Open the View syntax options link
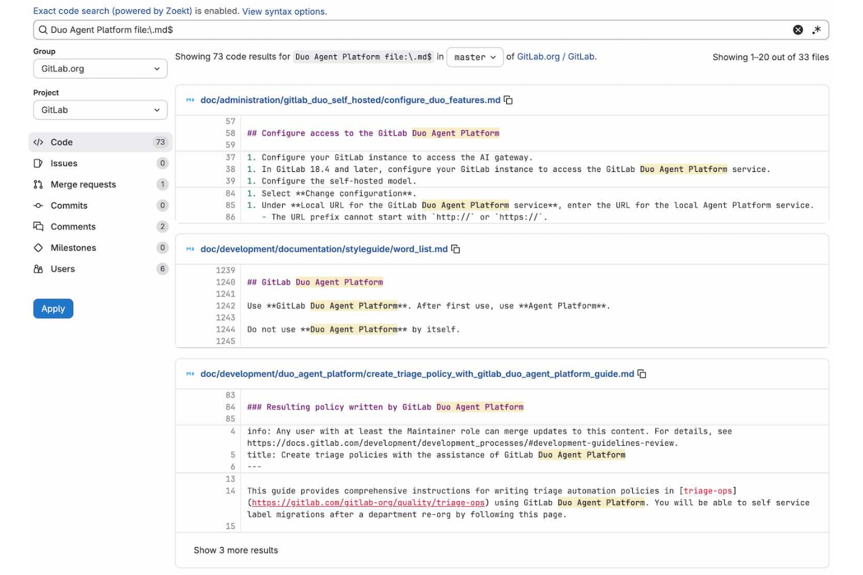Viewport: 863px width, 575px height. click(x=283, y=11)
